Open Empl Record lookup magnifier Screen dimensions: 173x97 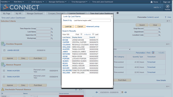pos(159,29)
